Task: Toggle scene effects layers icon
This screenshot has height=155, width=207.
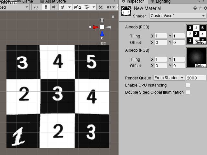Action: [x=62, y=7]
